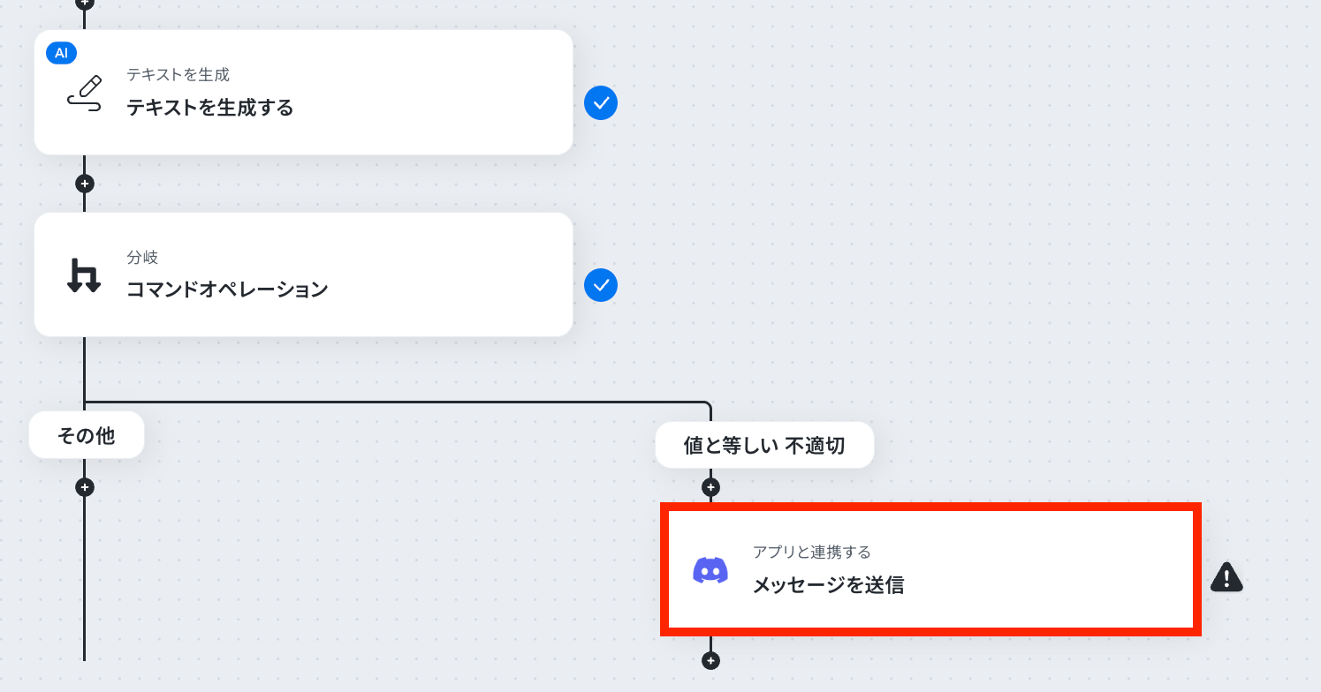The width and height of the screenshot is (1321, 692).
Task: Click blue checkmark beside テキストを生成する
Action: (601, 103)
